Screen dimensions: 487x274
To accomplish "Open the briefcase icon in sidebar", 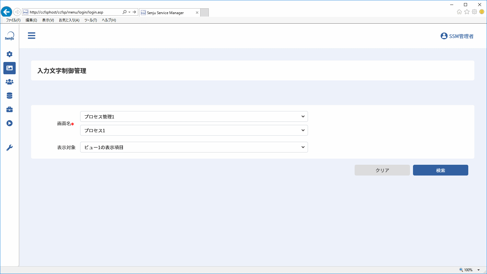I will pyautogui.click(x=10, y=110).
